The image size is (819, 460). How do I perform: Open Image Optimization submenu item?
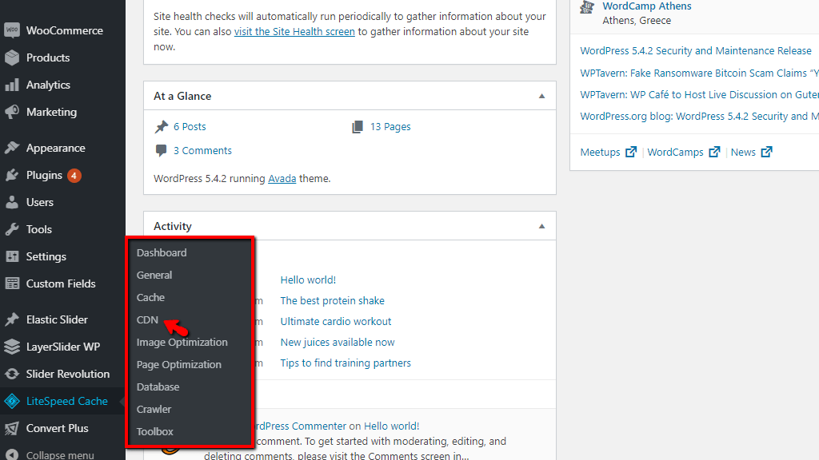point(182,342)
